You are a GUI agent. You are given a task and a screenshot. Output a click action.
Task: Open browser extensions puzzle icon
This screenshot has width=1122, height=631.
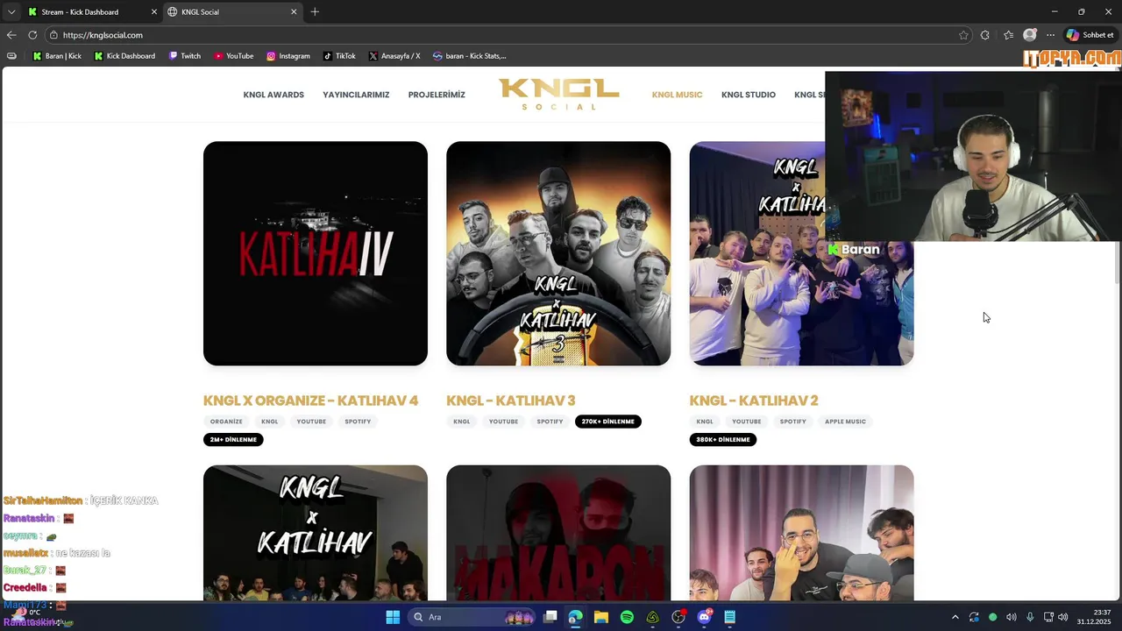(985, 35)
